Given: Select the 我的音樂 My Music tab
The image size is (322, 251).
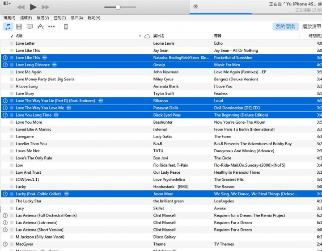Looking at the screenshot, I should tap(285, 26).
